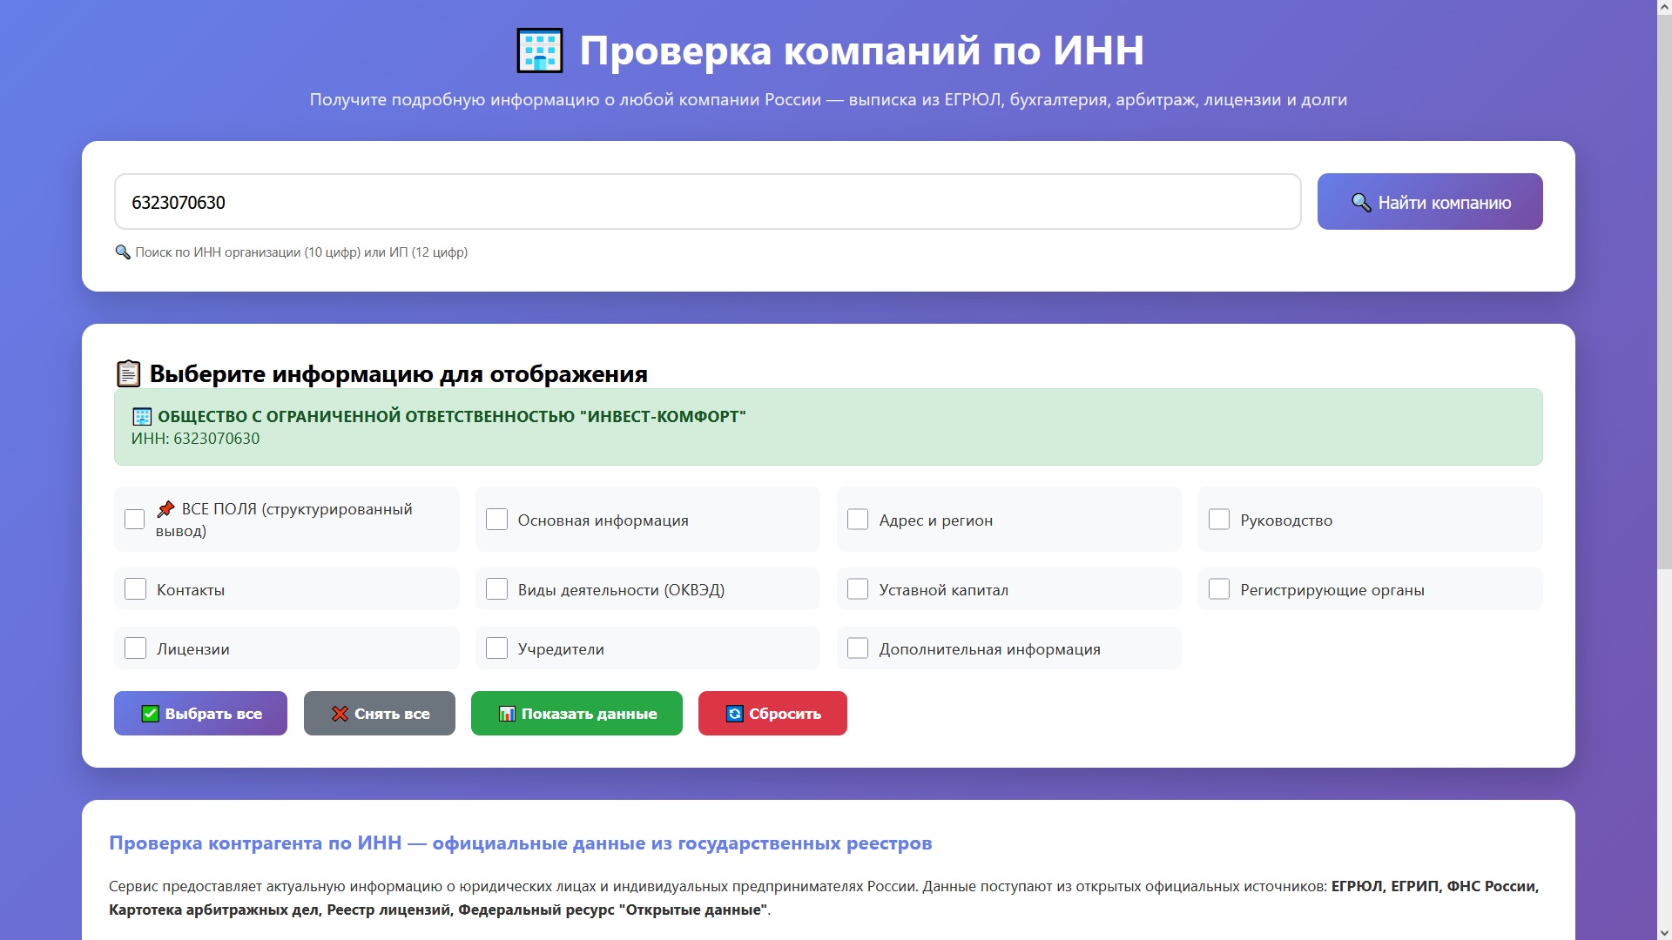Viewport: 1672px width, 940px height.
Task: Click the page vertical scrollbar thumb
Action: point(1664,292)
